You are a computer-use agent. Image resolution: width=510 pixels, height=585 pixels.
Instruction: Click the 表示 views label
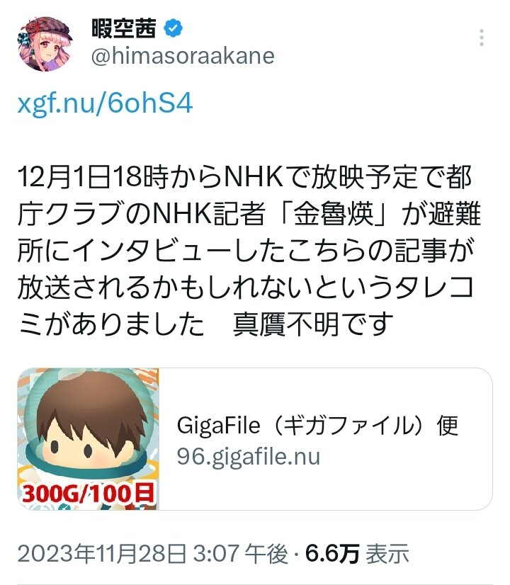click(x=387, y=553)
